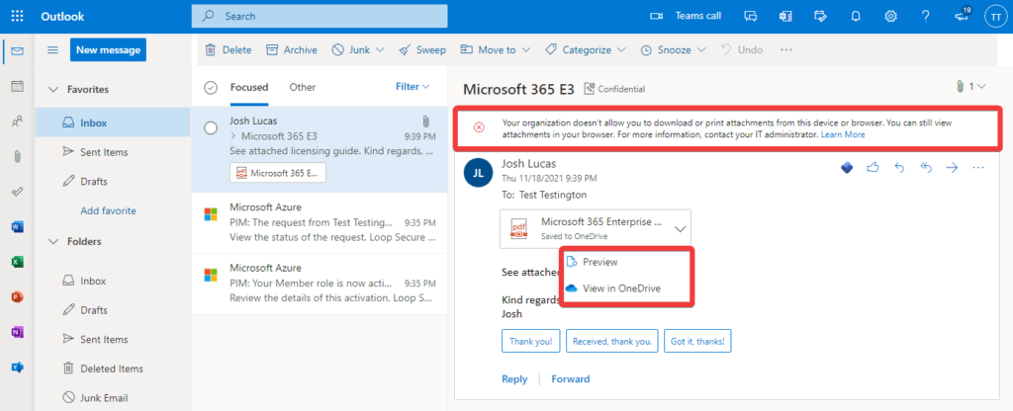Open Inbox under Favorites
The width and height of the screenshot is (1013, 411).
coord(113,123)
